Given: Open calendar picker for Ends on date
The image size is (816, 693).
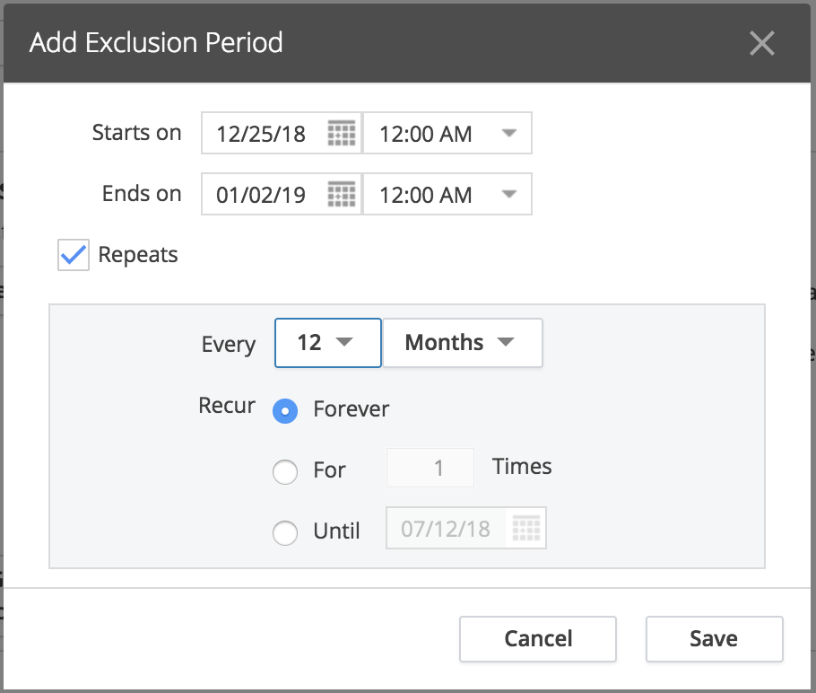Looking at the screenshot, I should pyautogui.click(x=342, y=195).
